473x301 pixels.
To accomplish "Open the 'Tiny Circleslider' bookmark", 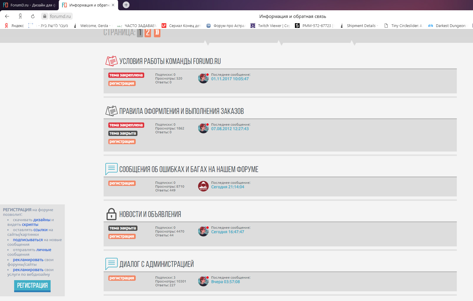I will pyautogui.click(x=403, y=26).
